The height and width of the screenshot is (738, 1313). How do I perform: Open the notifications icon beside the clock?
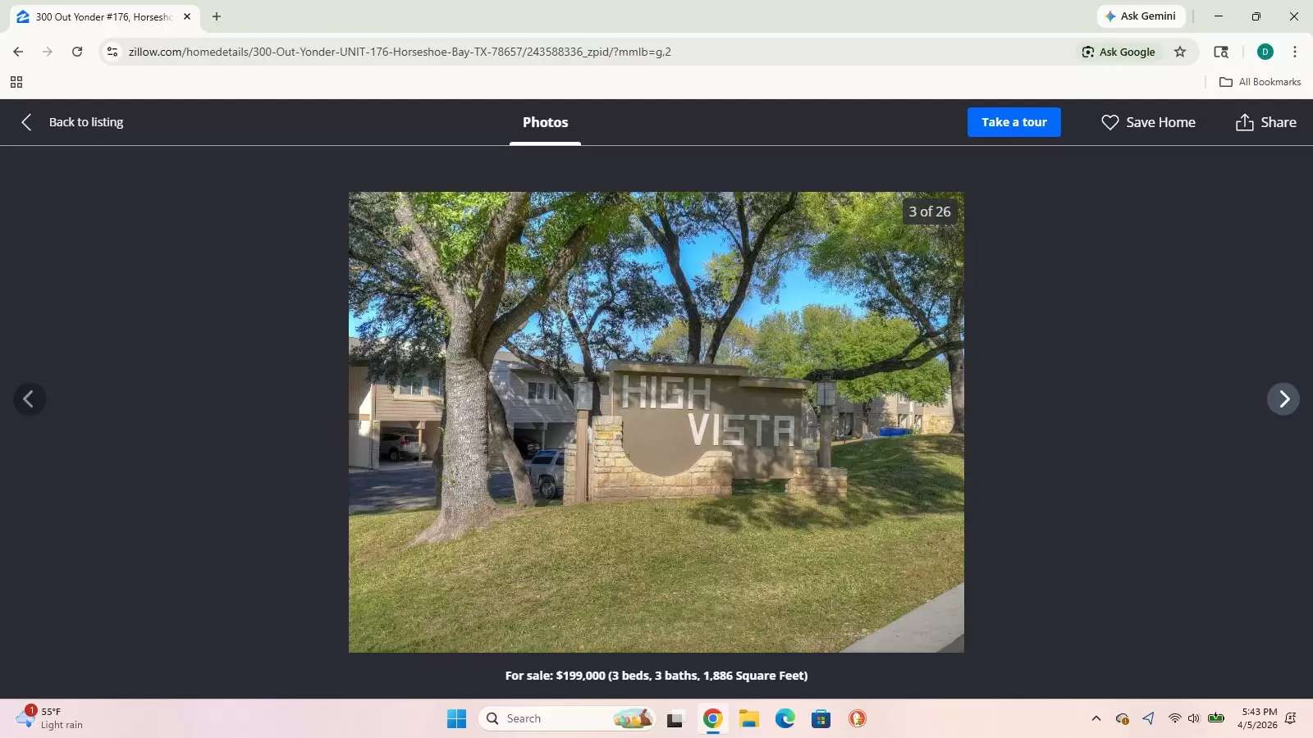tap(1291, 719)
